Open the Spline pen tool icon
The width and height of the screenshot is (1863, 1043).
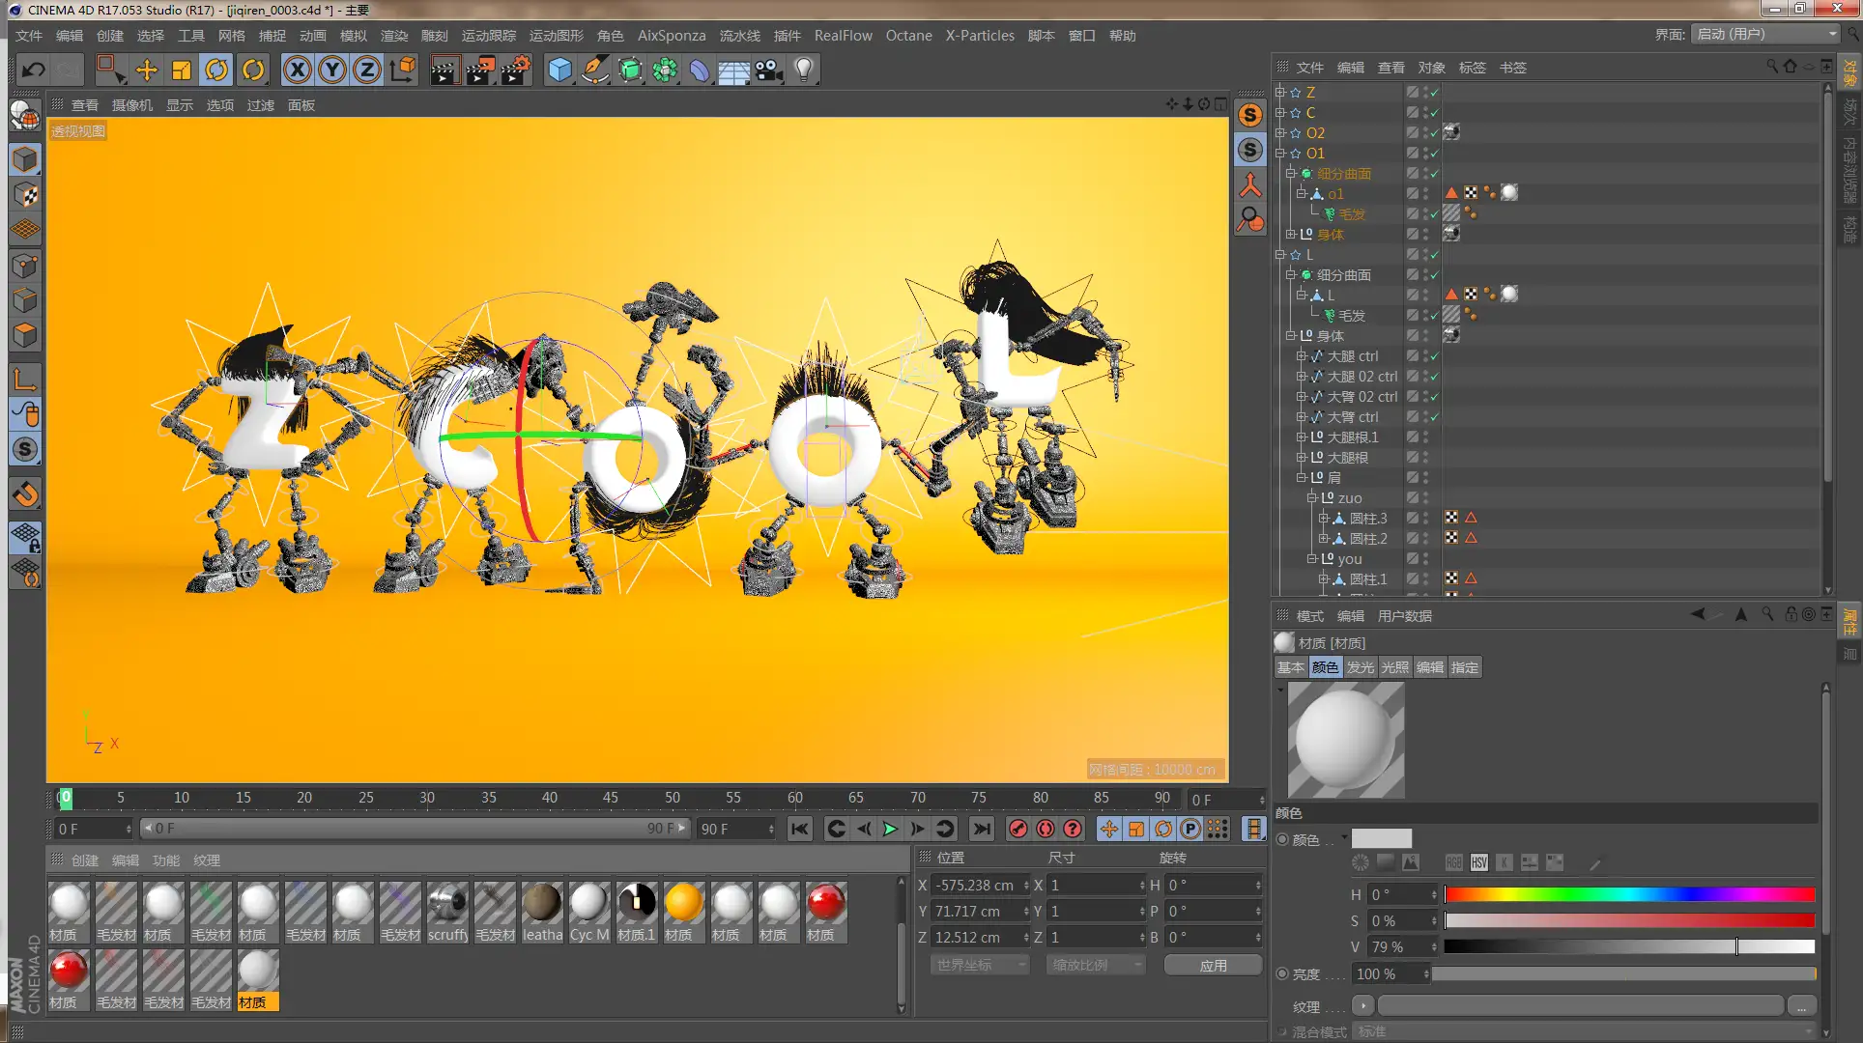tap(595, 70)
